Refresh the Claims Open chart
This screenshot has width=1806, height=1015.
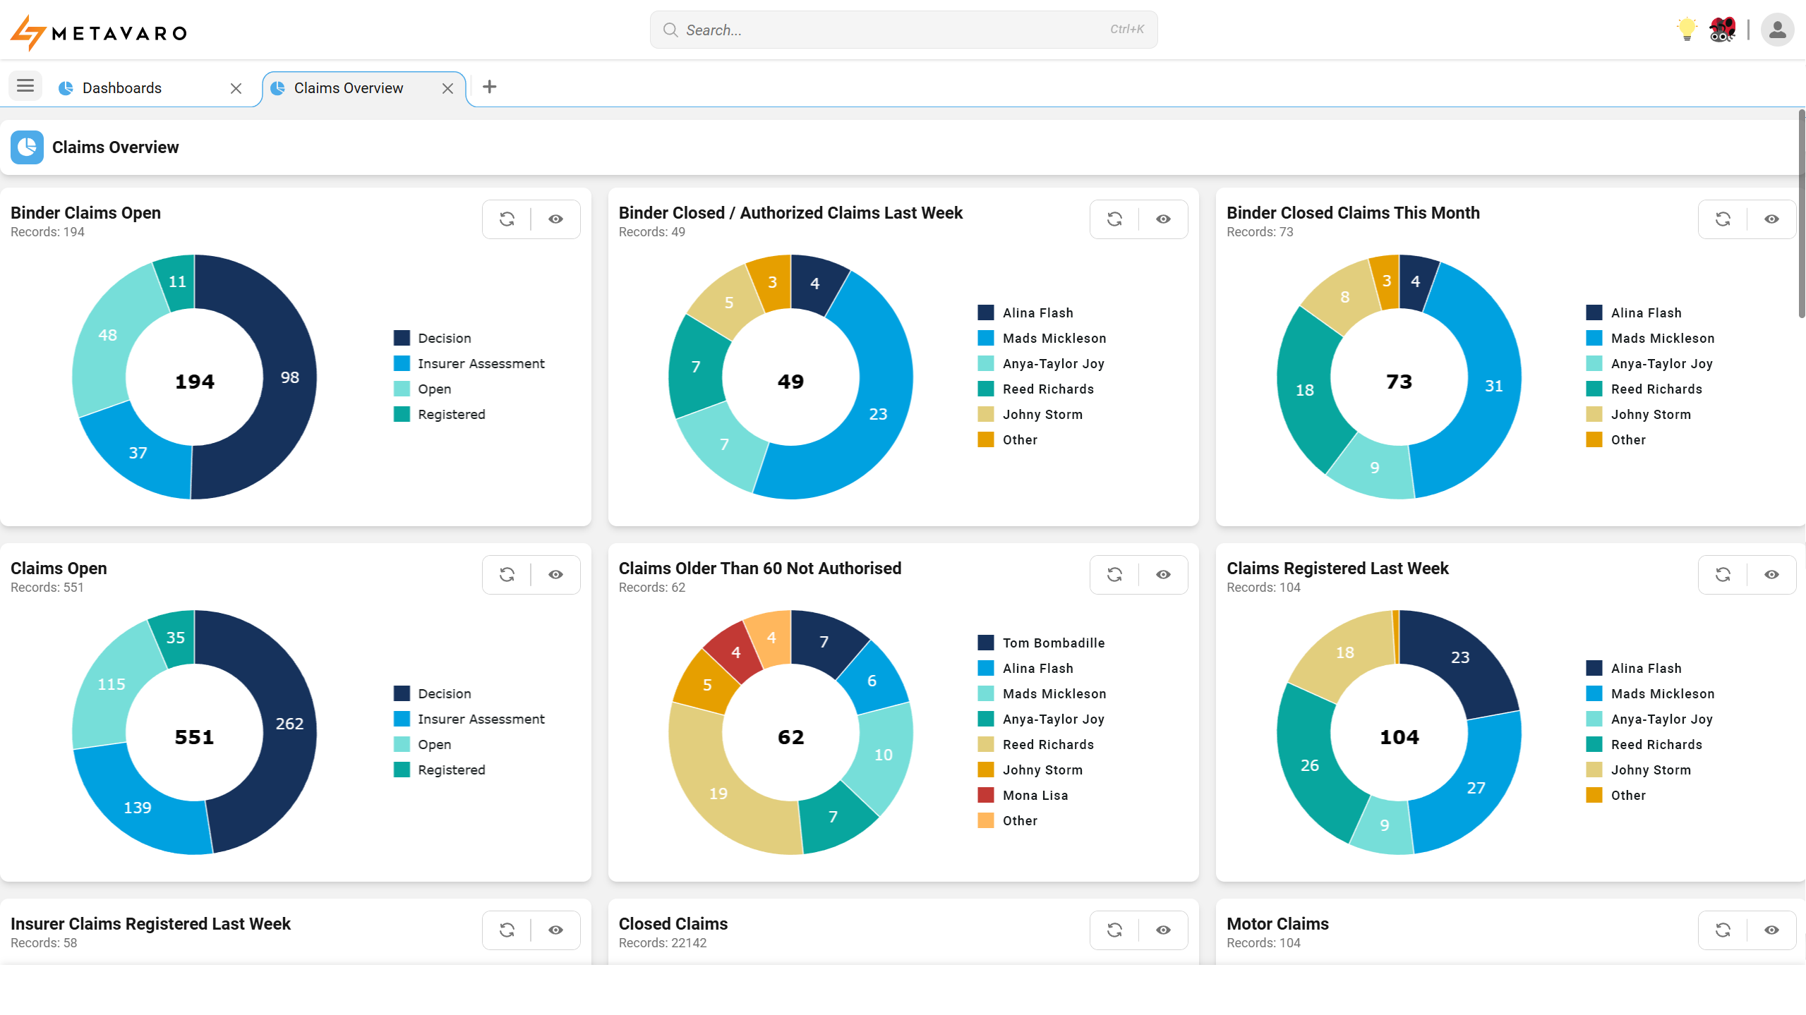tap(507, 575)
